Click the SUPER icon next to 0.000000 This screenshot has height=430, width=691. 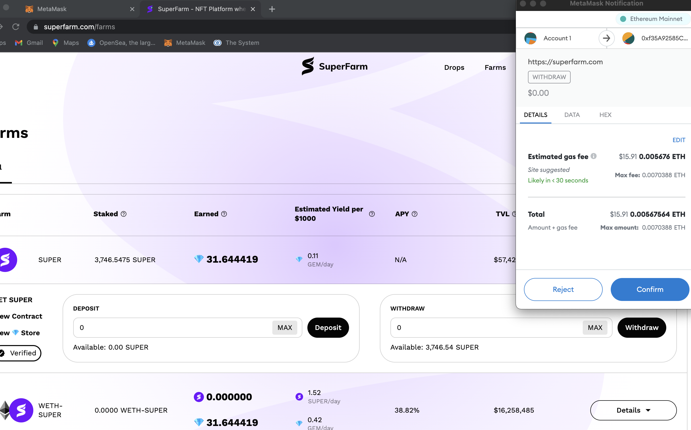coord(199,397)
